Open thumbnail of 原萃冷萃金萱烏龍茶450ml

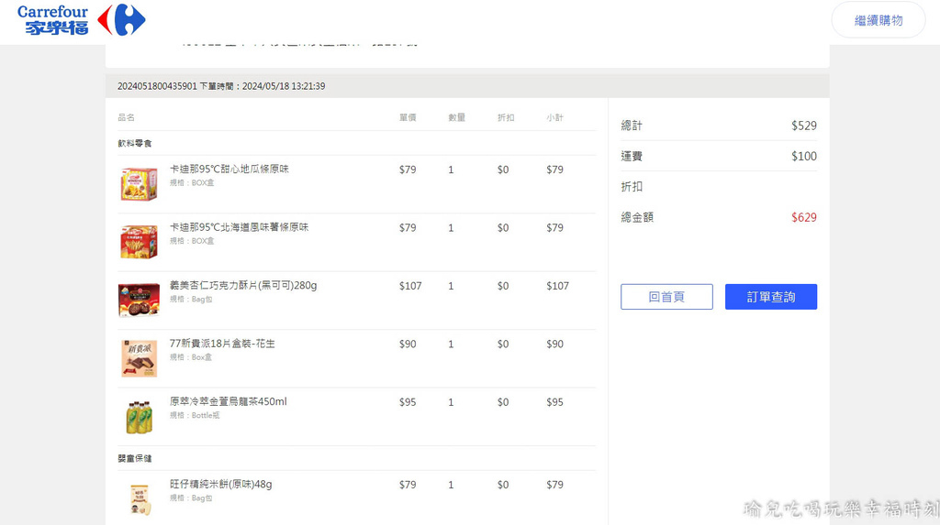pyautogui.click(x=140, y=417)
